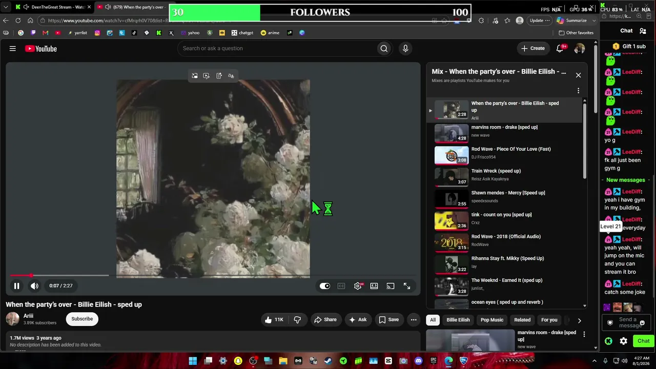The height and width of the screenshot is (369, 656).
Task: Click the Copilot Summarize button
Action: pyautogui.click(x=571, y=20)
